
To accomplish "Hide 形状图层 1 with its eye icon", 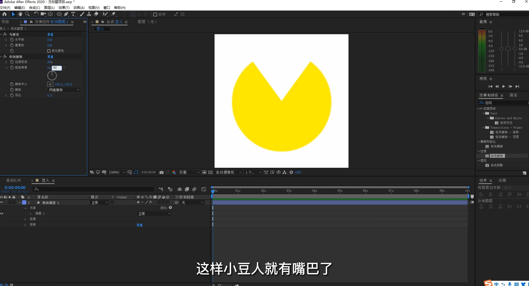I will [x=2, y=202].
